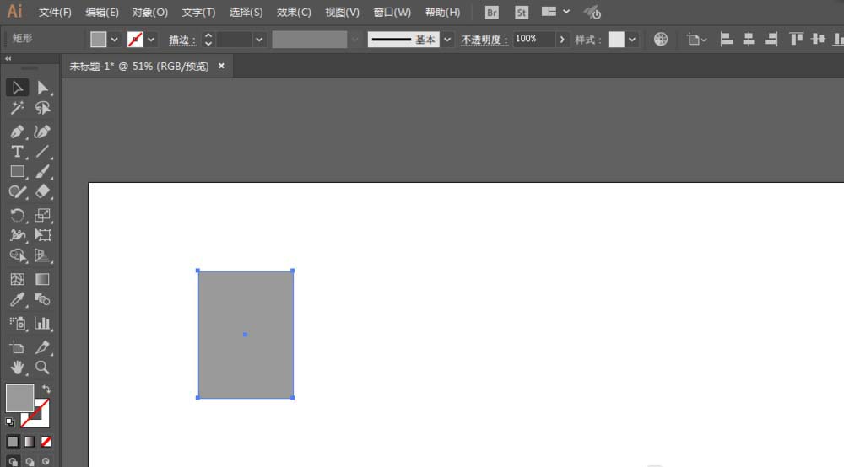Open Recolor Artwork wheel icon
Screen dimensions: 844x467
(661, 40)
